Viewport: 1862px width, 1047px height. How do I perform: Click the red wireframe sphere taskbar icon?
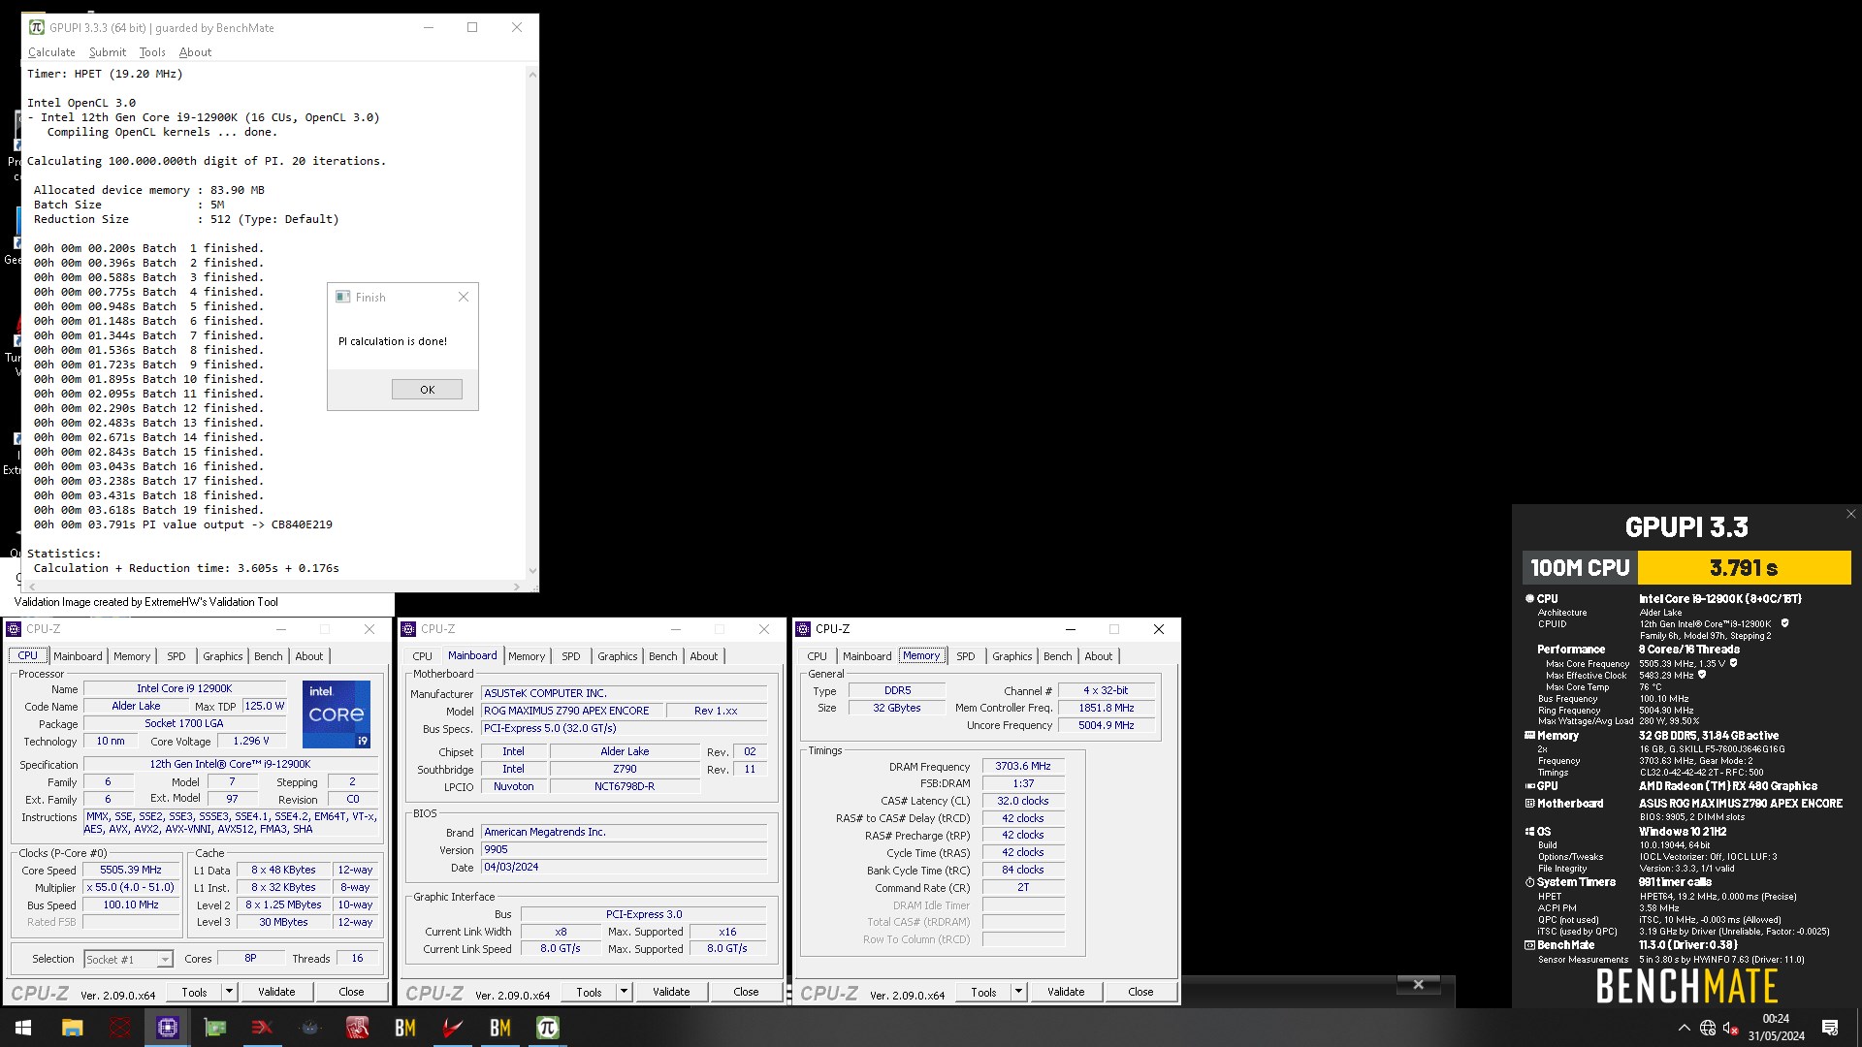coord(120,1028)
